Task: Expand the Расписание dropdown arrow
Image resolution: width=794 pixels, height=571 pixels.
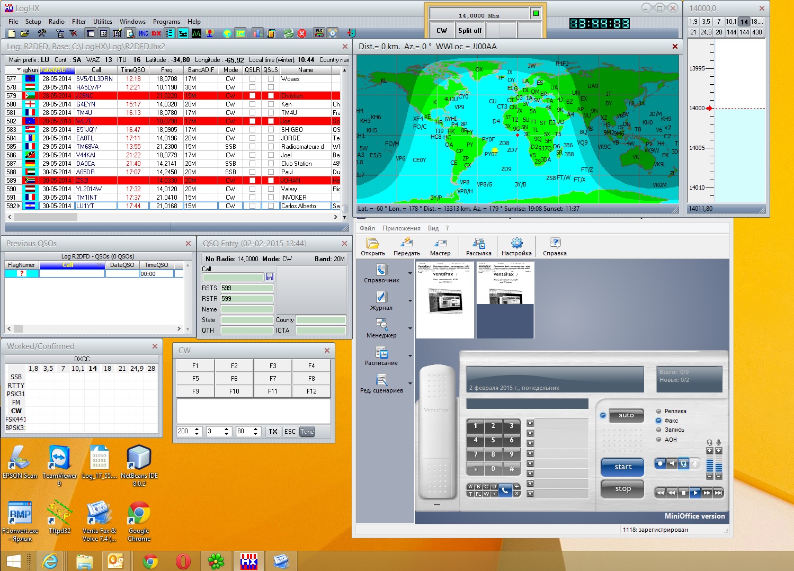Action: [x=410, y=356]
